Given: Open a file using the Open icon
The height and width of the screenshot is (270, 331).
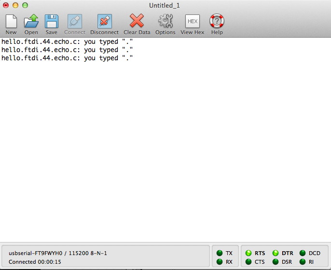Looking at the screenshot, I should 31,21.
